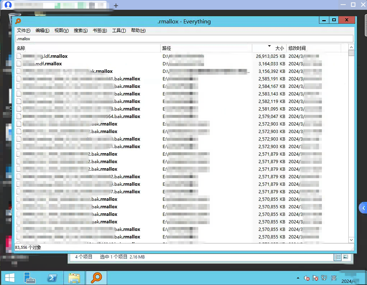Switch Explorer window to details view icon
This screenshot has height=285, width=367.
[x=338, y=257]
